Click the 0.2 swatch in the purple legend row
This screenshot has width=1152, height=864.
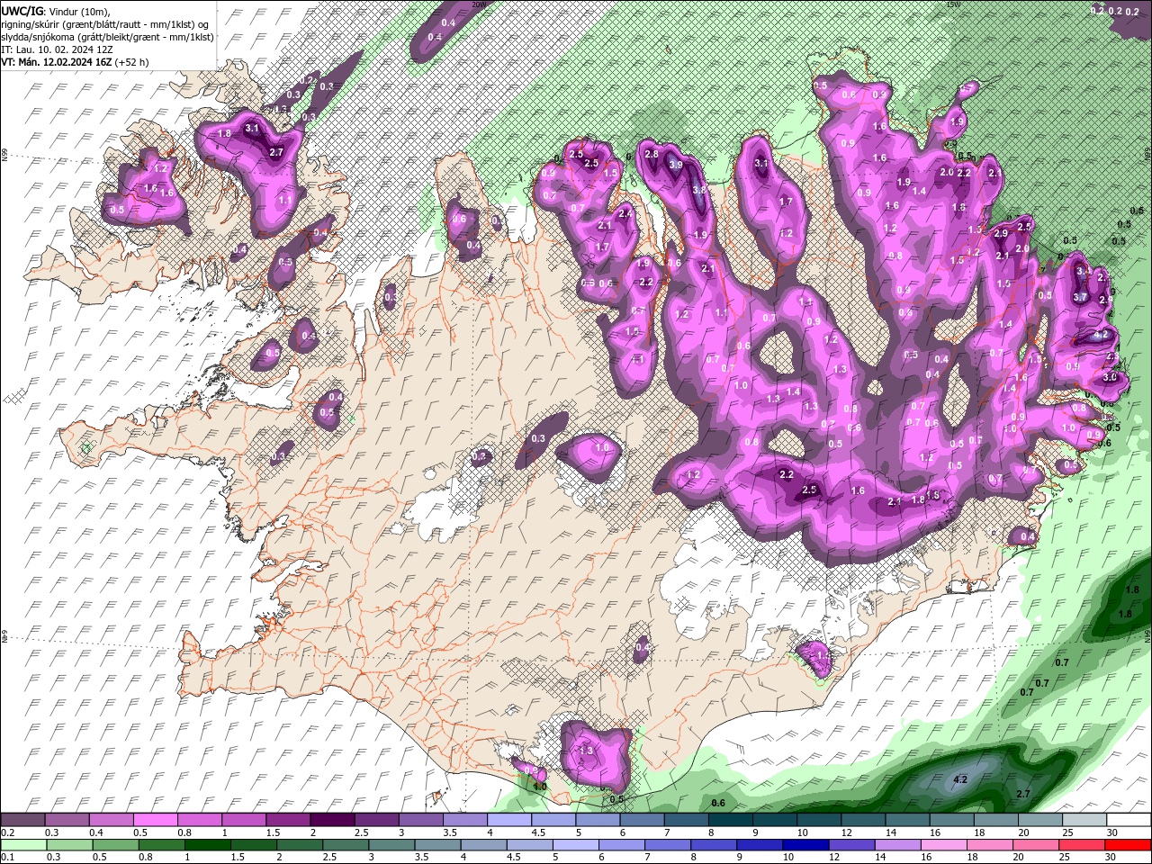22,820
